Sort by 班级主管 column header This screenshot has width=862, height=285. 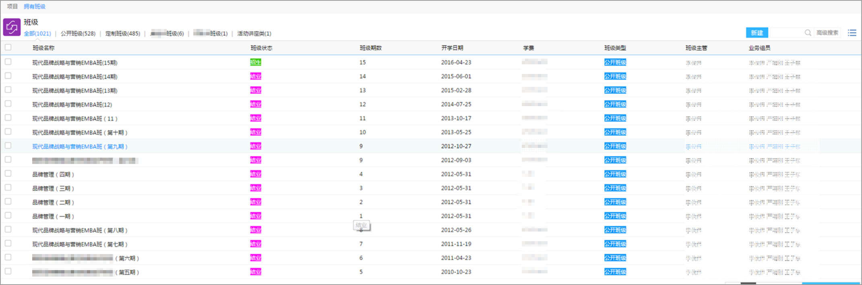(697, 48)
